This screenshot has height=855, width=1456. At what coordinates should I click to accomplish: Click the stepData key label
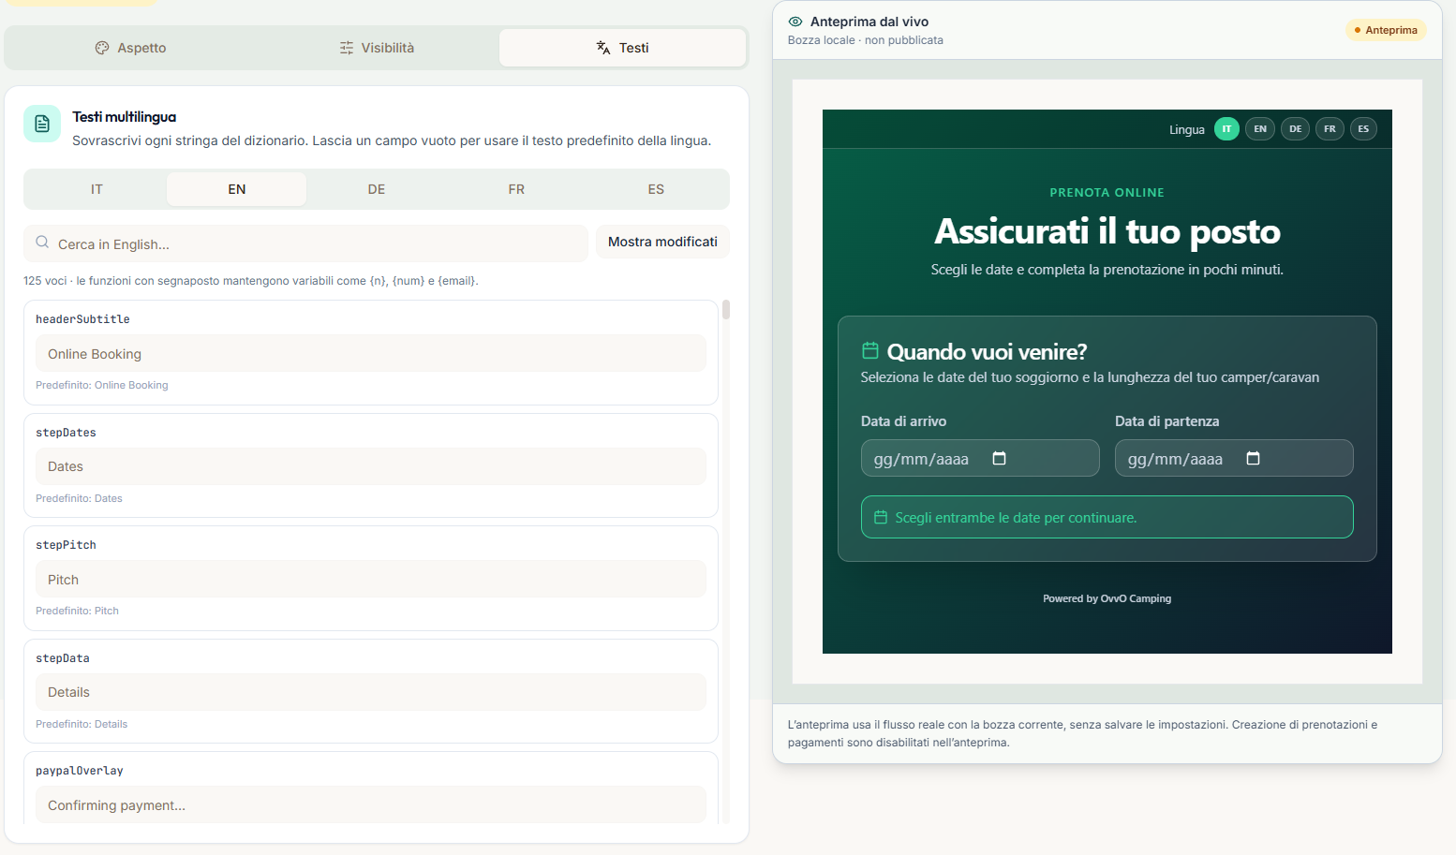(63, 658)
